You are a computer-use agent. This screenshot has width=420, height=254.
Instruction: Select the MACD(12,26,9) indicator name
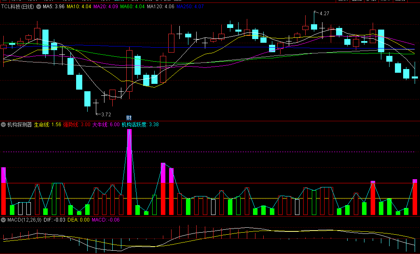[24, 220]
